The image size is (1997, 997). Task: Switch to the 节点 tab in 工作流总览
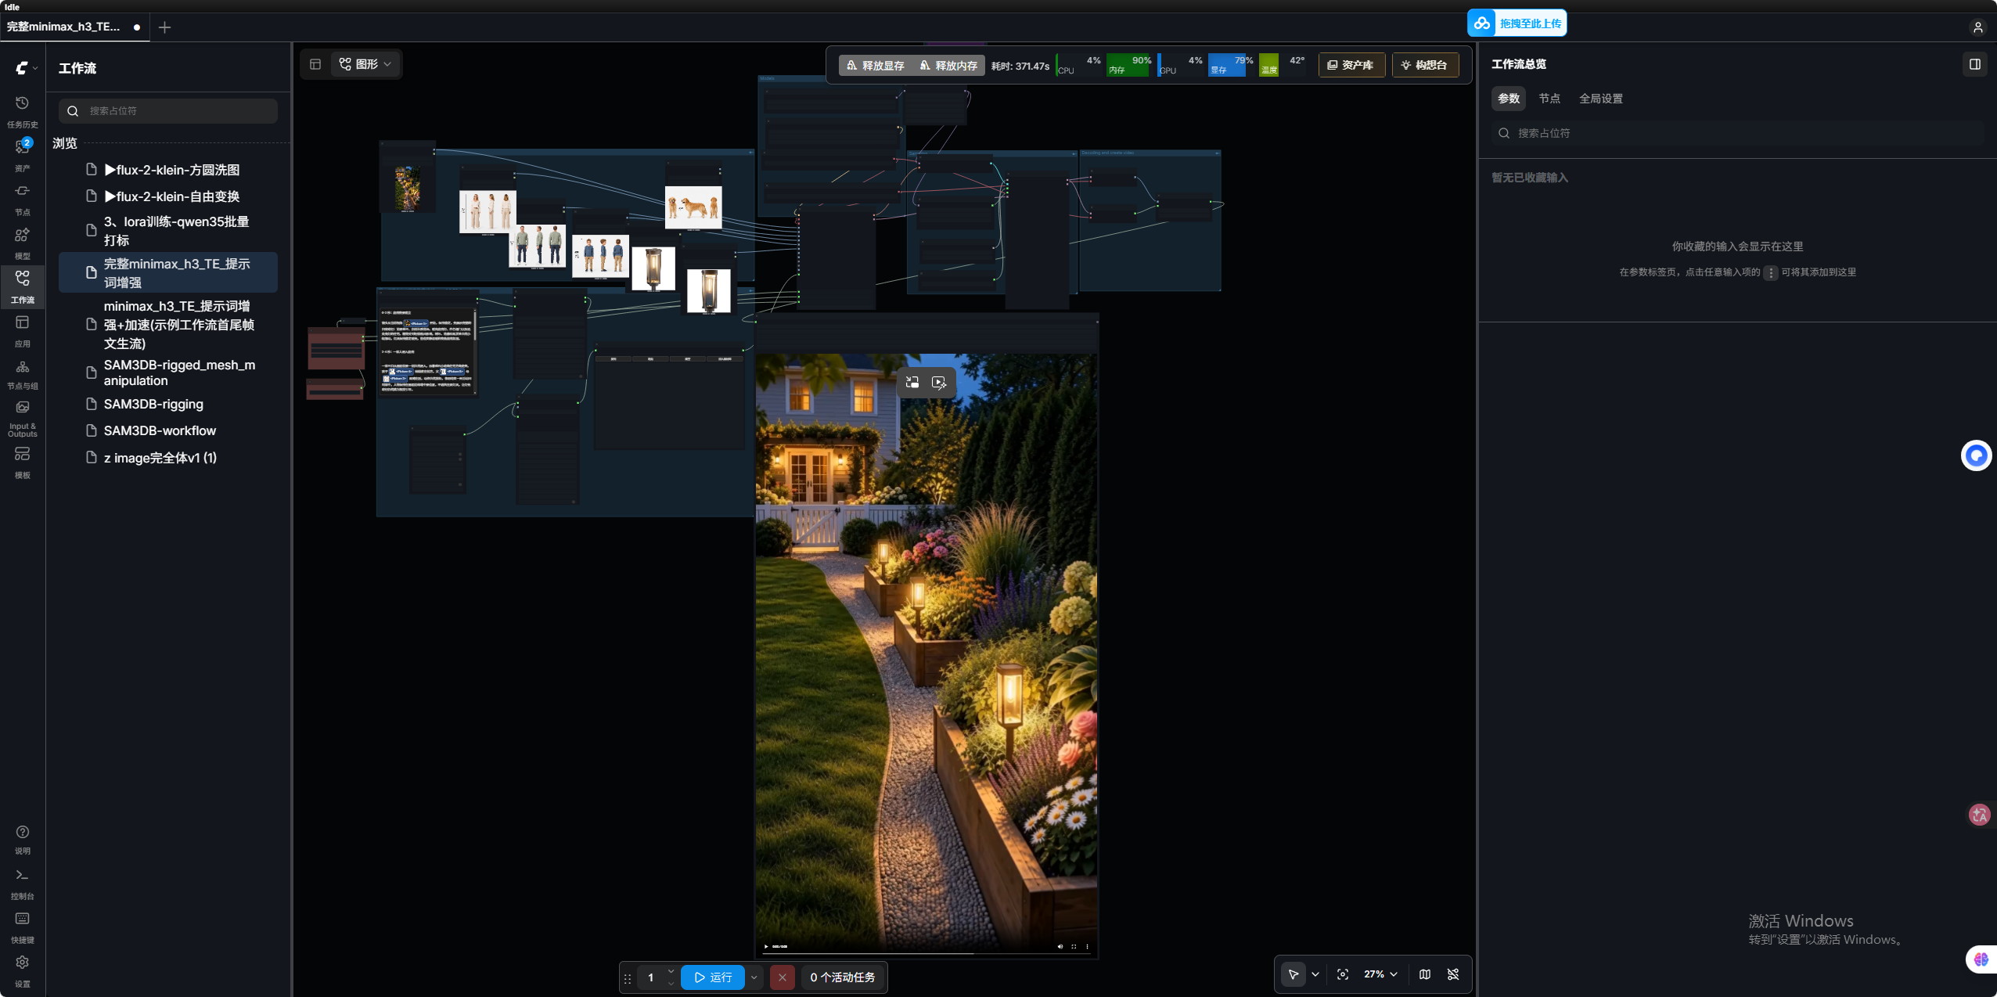[1549, 99]
